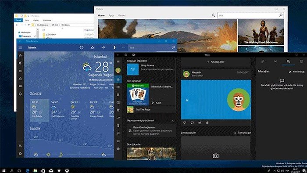The height and width of the screenshot is (173, 307).
Task: Select the Home icon in Xbox sidebar
Action: 118,79
